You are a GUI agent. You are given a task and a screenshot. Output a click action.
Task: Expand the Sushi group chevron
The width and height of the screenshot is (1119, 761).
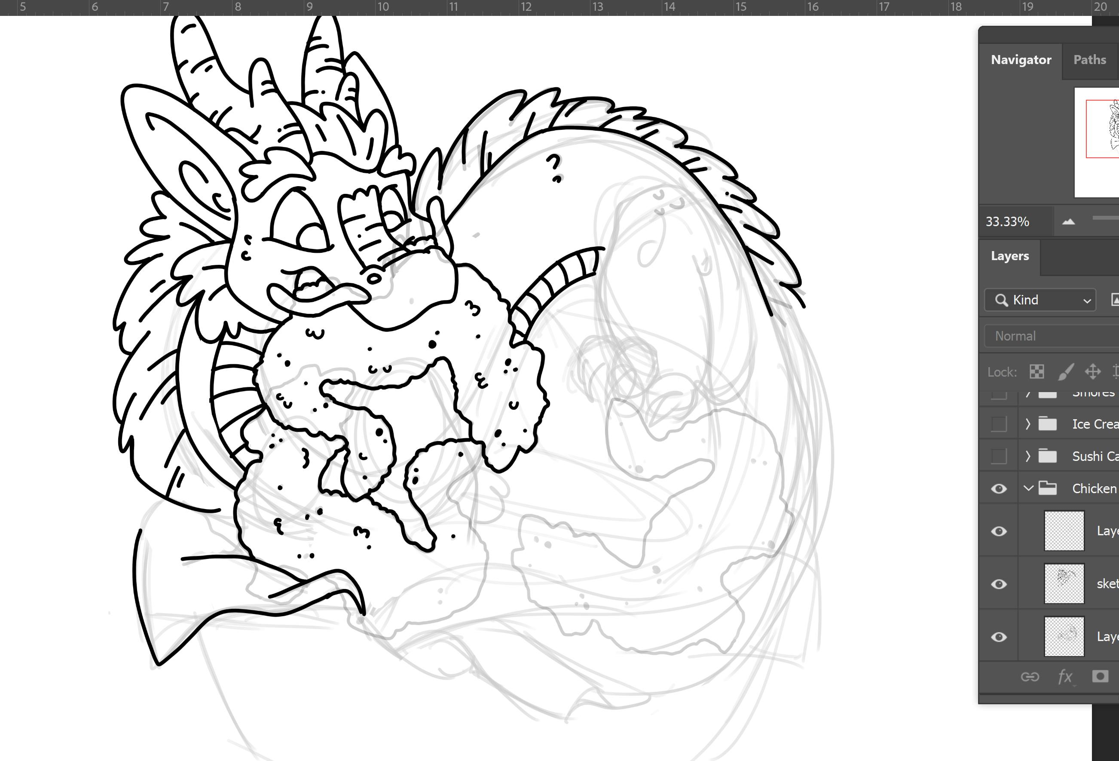pos(1028,456)
